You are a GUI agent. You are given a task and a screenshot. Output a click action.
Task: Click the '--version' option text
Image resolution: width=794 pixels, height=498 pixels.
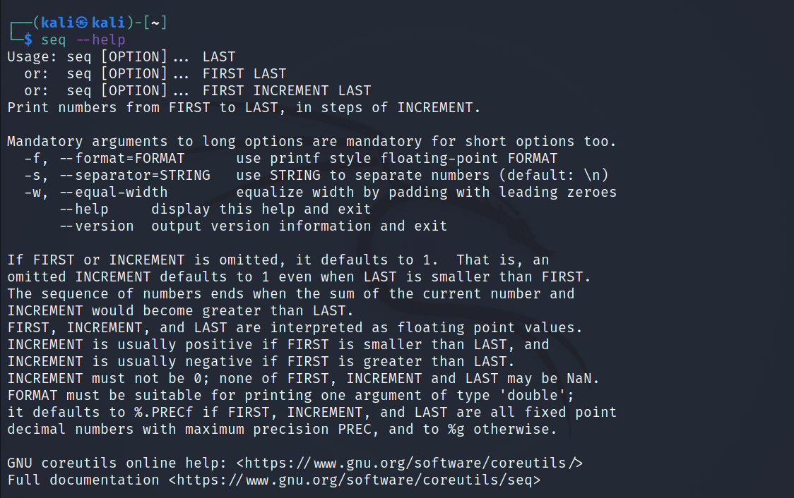[x=96, y=226]
